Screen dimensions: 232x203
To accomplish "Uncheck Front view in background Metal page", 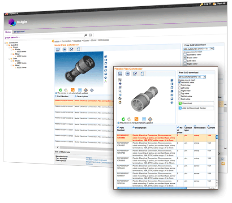I will (185, 57).
